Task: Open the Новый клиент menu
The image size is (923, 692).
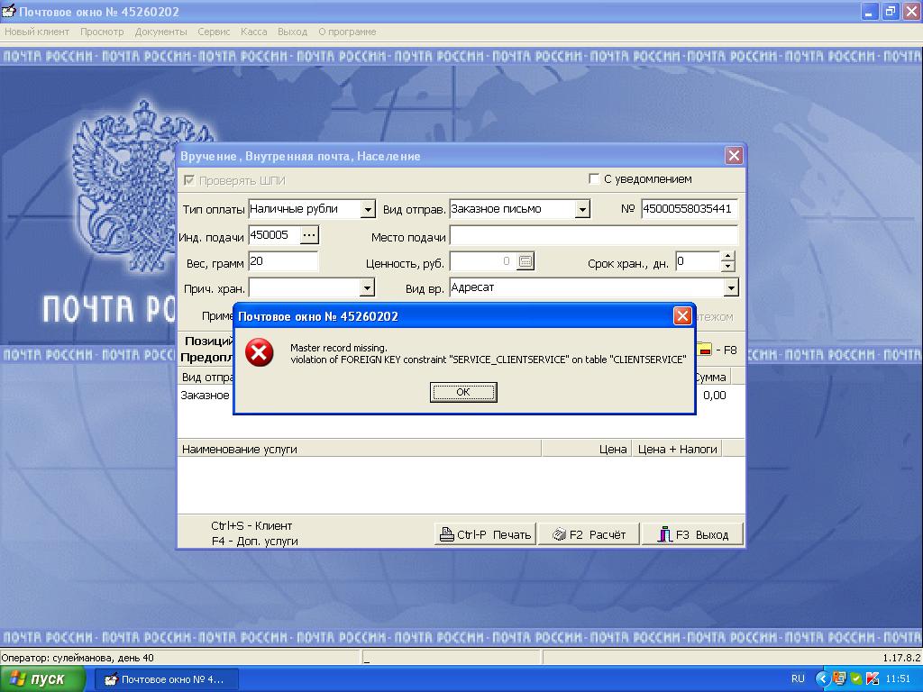Action: (37, 32)
